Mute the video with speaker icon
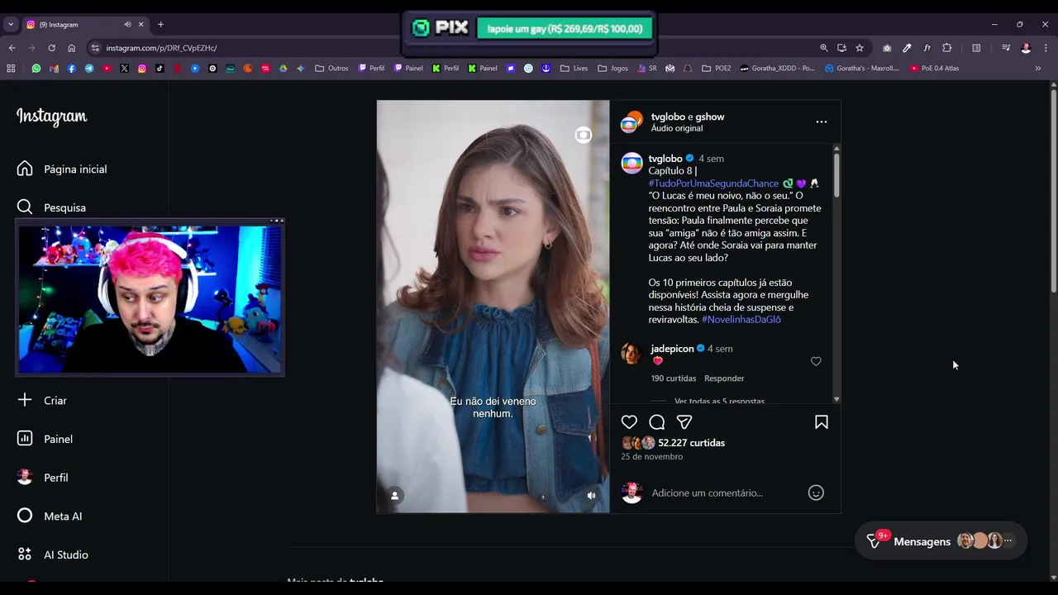 (591, 495)
